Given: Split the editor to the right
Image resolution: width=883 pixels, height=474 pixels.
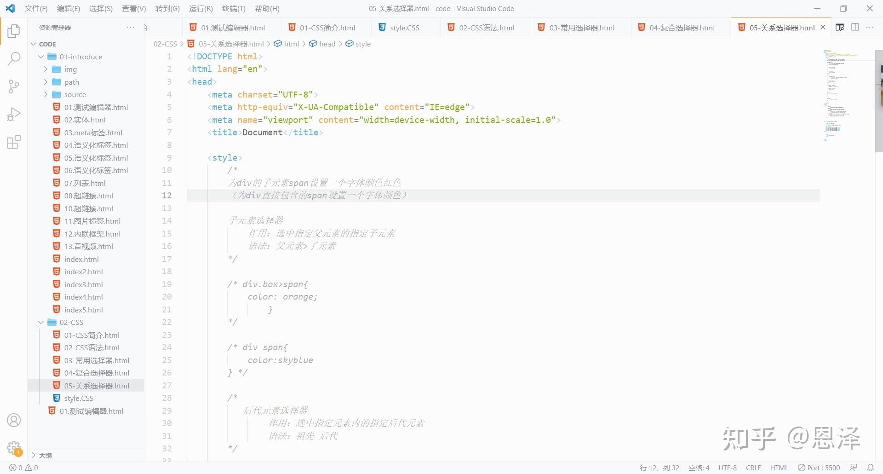Looking at the screenshot, I should tap(855, 28).
